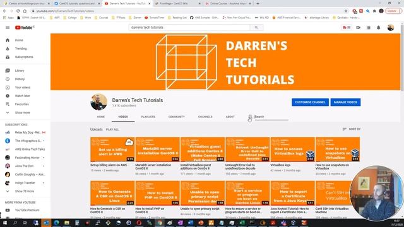Click the channel profile picture
Image resolution: width=404 pixels, height=227 pixels.
click(99, 102)
